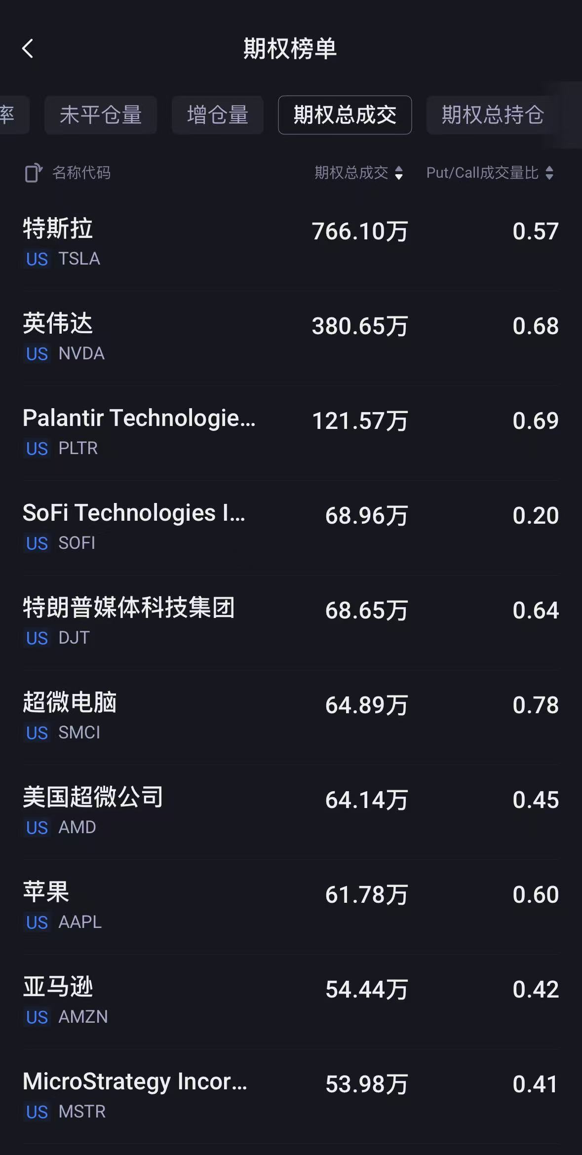Open SoFi Technologies SOFI entry
Viewport: 582px width, 1155px height.
(291, 528)
